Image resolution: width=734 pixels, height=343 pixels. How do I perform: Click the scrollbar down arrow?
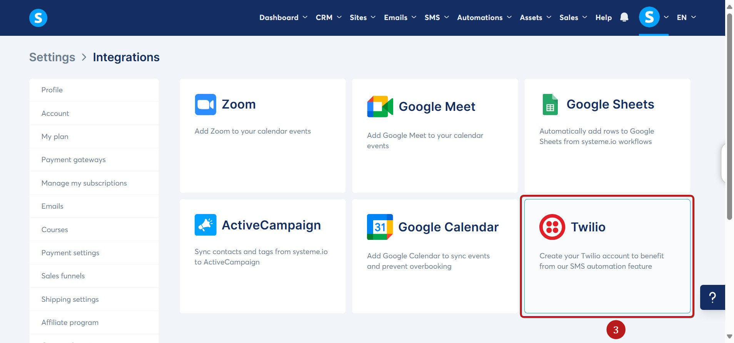click(729, 336)
